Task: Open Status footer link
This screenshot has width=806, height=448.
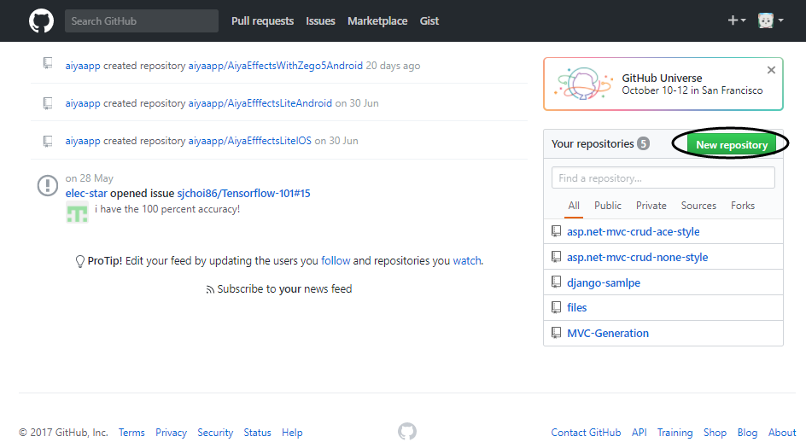Action: (258, 433)
